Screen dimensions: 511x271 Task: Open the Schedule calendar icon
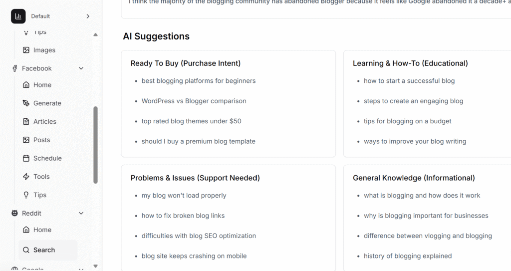pos(26,158)
